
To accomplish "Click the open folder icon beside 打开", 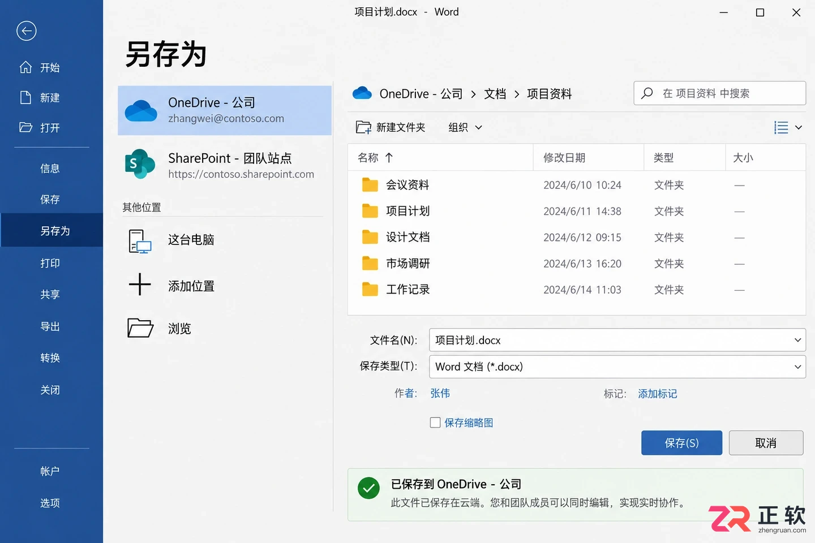I will pos(25,127).
